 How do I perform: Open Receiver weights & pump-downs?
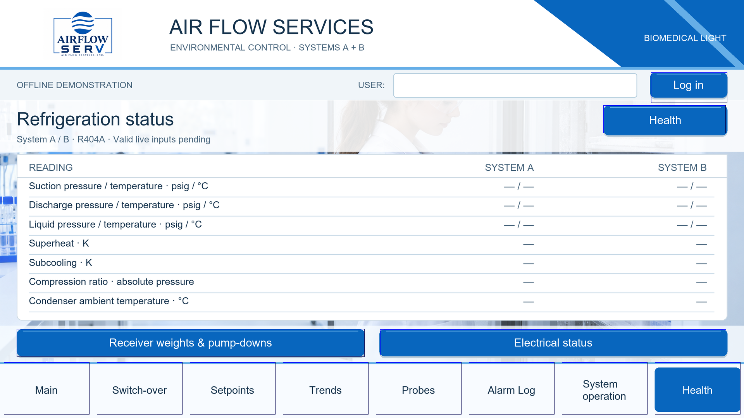191,343
